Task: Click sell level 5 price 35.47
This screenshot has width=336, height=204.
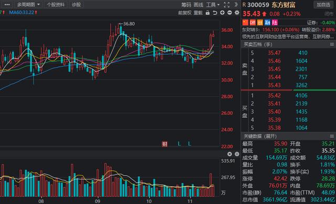Action: (x=274, y=53)
